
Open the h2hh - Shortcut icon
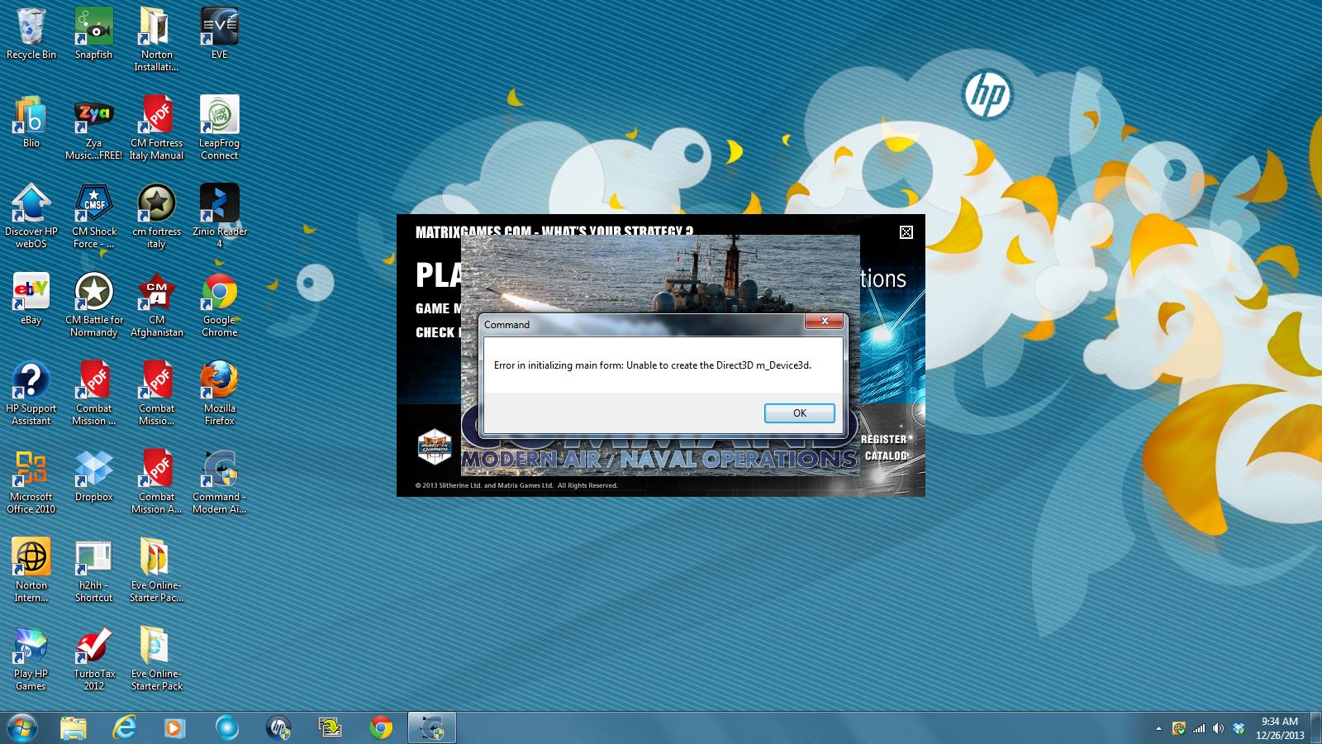(93, 570)
